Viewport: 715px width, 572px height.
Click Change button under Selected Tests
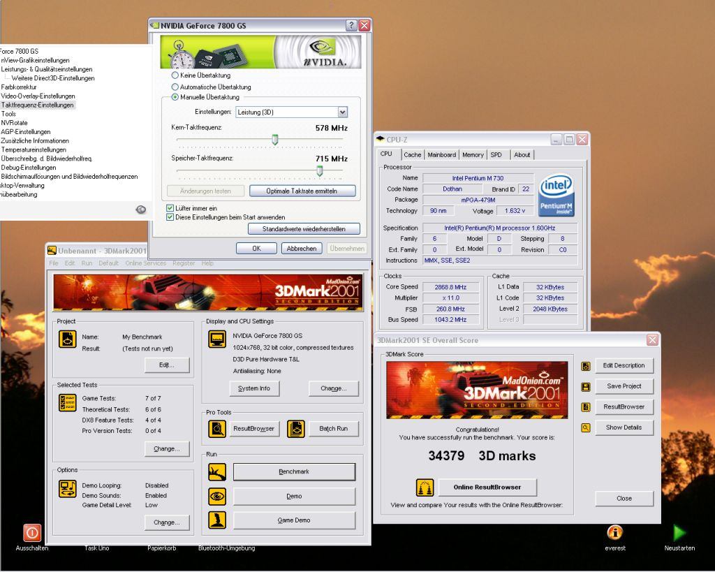[x=167, y=449]
